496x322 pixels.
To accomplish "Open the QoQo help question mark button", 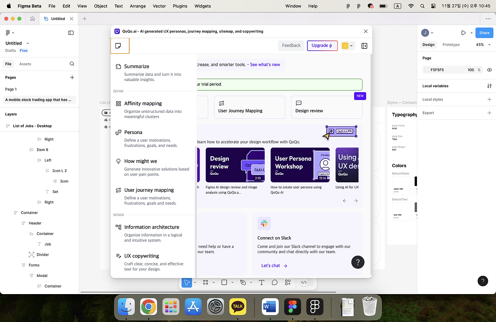I will pos(358,262).
